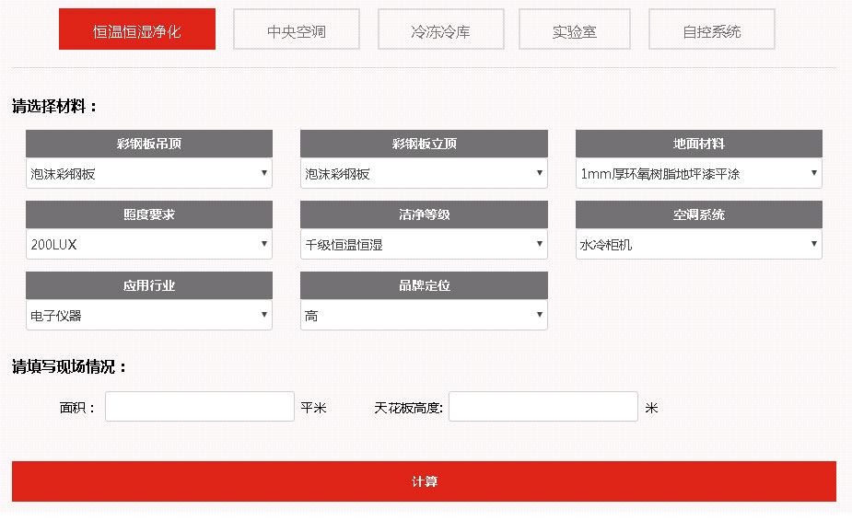Click the 地面材料 gray header label
This screenshot has height=521, width=852.
pyautogui.click(x=698, y=144)
